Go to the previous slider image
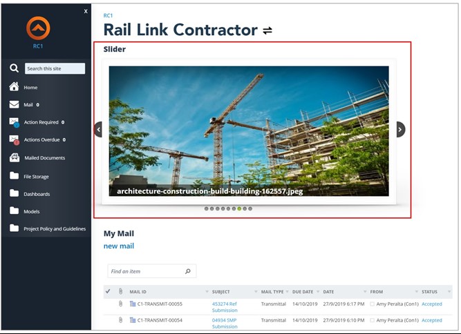The image size is (461, 334). (98, 129)
